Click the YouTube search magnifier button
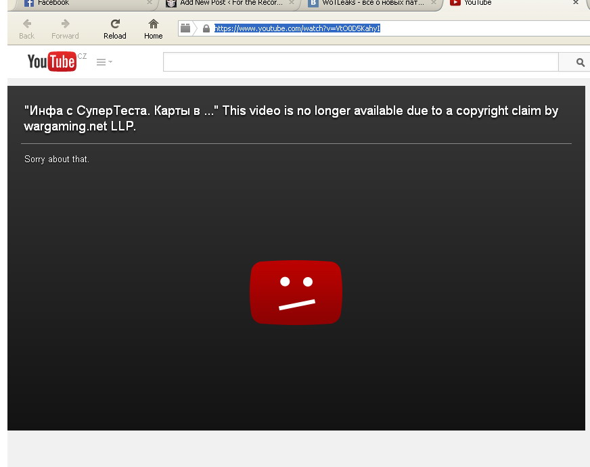This screenshot has height=467, width=590. coord(579,62)
